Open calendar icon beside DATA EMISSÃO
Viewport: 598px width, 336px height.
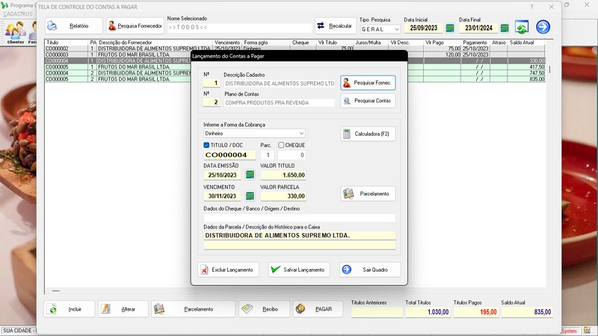tap(250, 175)
